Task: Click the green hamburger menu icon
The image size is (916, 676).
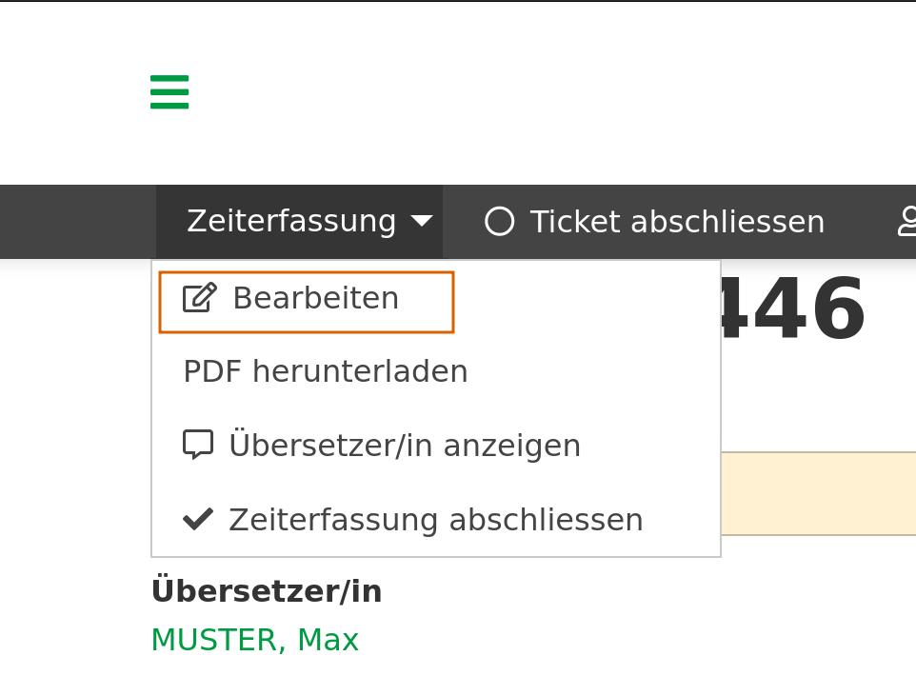Action: click(x=169, y=92)
